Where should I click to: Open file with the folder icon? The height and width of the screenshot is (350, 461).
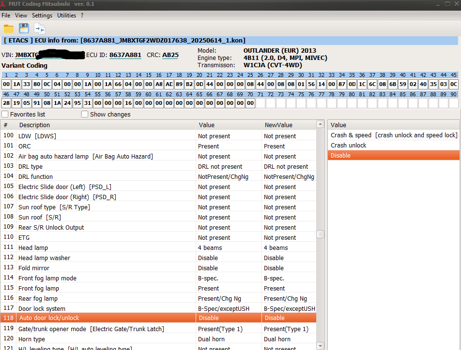coord(9,29)
